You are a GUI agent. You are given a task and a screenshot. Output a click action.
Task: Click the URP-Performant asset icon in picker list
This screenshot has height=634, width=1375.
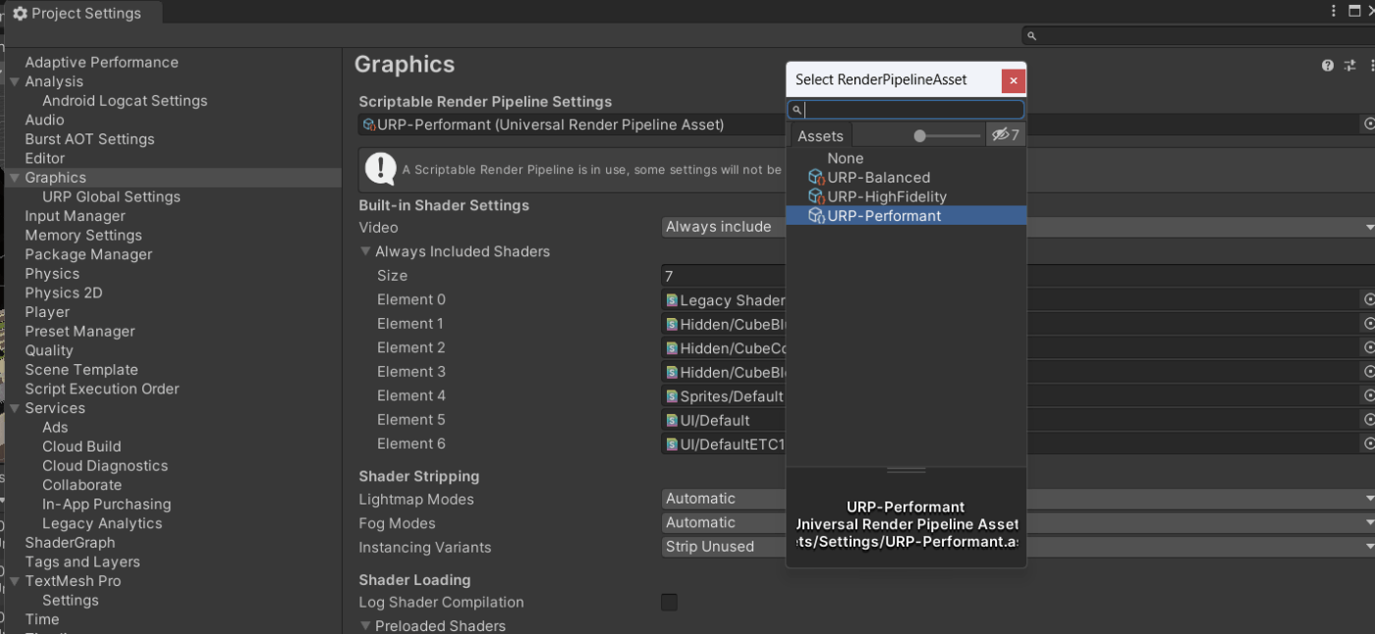point(816,216)
